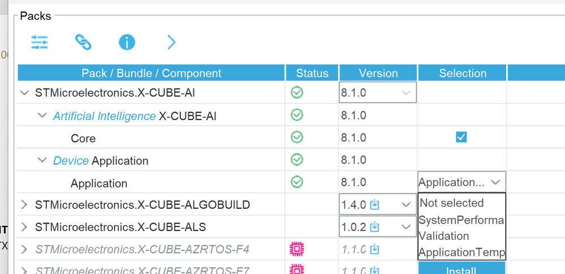Viewport: 565px width, 274px height.
Task: Choose ApplicationTemplate option in dropdown list
Action: [x=462, y=252]
